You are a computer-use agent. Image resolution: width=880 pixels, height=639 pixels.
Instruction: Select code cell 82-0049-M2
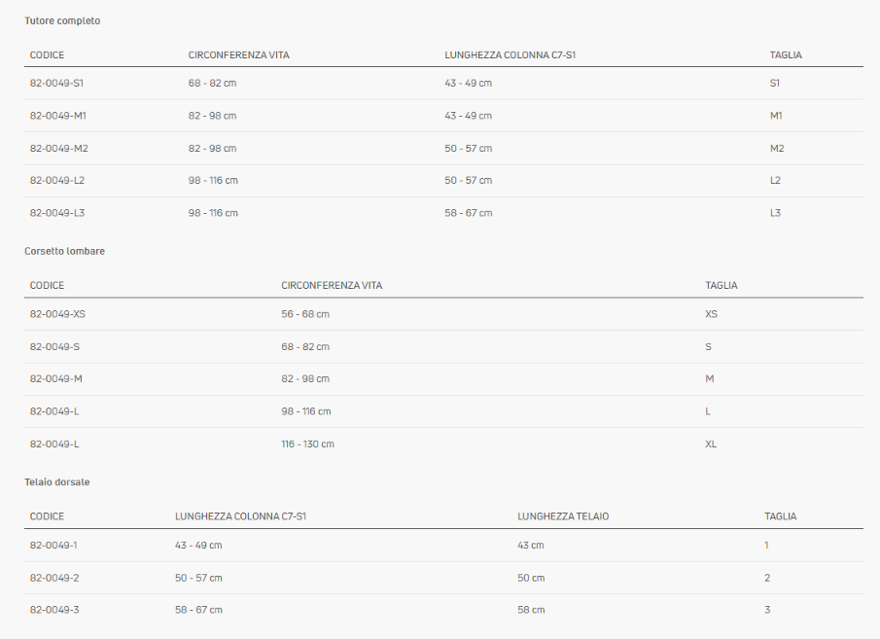[x=59, y=148]
